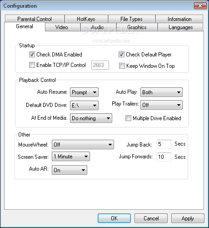Screen dimensions: 209x228
Task: Close the Configuration dialog
Action: click(x=200, y=6)
